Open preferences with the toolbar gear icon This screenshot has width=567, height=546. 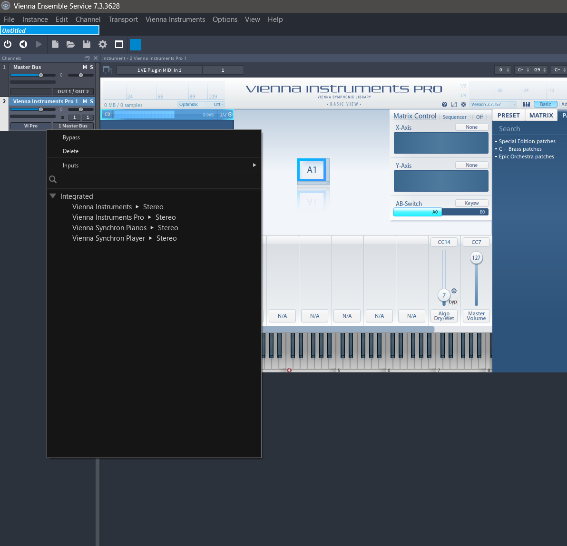click(103, 44)
